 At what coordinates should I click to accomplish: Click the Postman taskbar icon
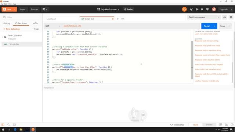click(x=33, y=129)
